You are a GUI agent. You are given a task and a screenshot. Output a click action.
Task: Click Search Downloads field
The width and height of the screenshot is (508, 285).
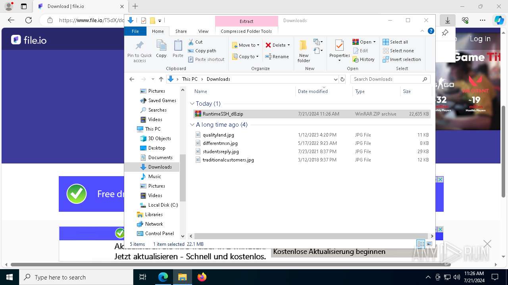tap(391, 79)
